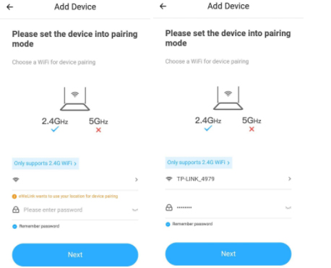Go back using right screen's arrow
Screen dimensions: 331x268
click(163, 7)
